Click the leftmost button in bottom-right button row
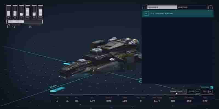Screen dimensions: 219x109 pyautogui.click(x=178, y=92)
